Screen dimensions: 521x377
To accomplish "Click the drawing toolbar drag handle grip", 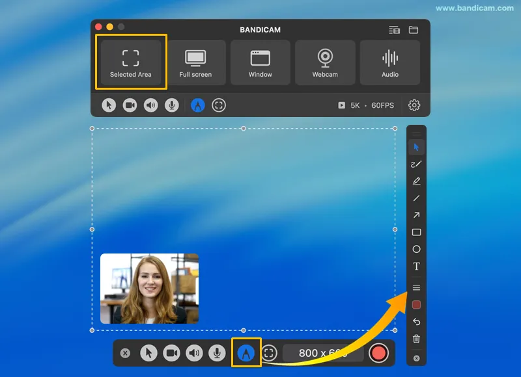I will pyautogui.click(x=416, y=134).
